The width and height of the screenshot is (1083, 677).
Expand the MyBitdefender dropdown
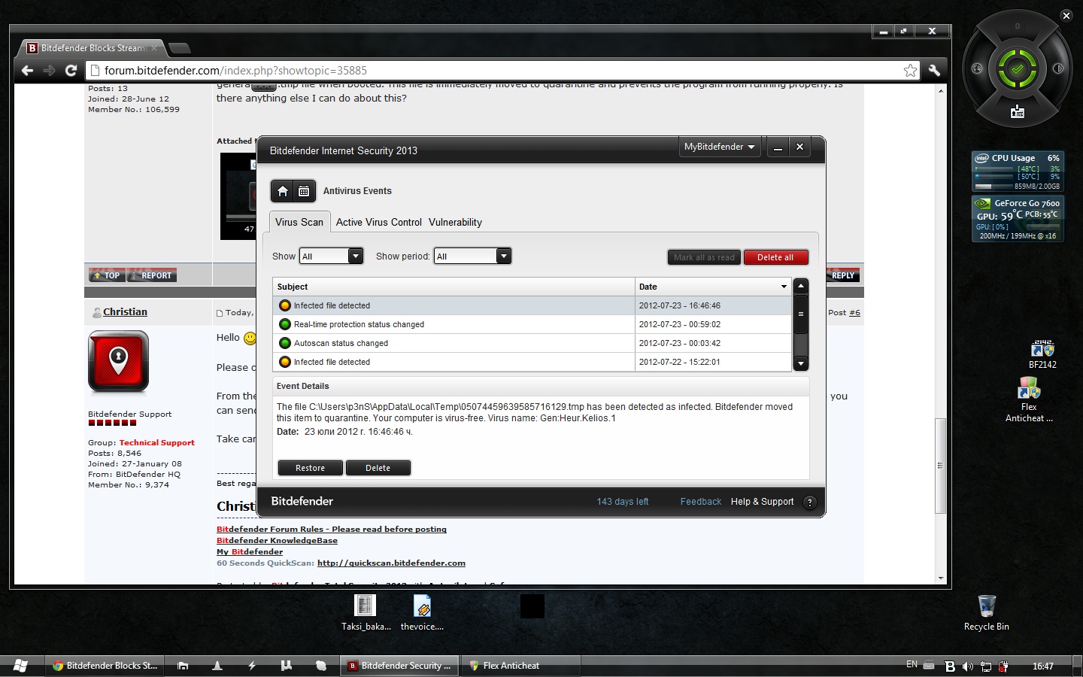720,147
